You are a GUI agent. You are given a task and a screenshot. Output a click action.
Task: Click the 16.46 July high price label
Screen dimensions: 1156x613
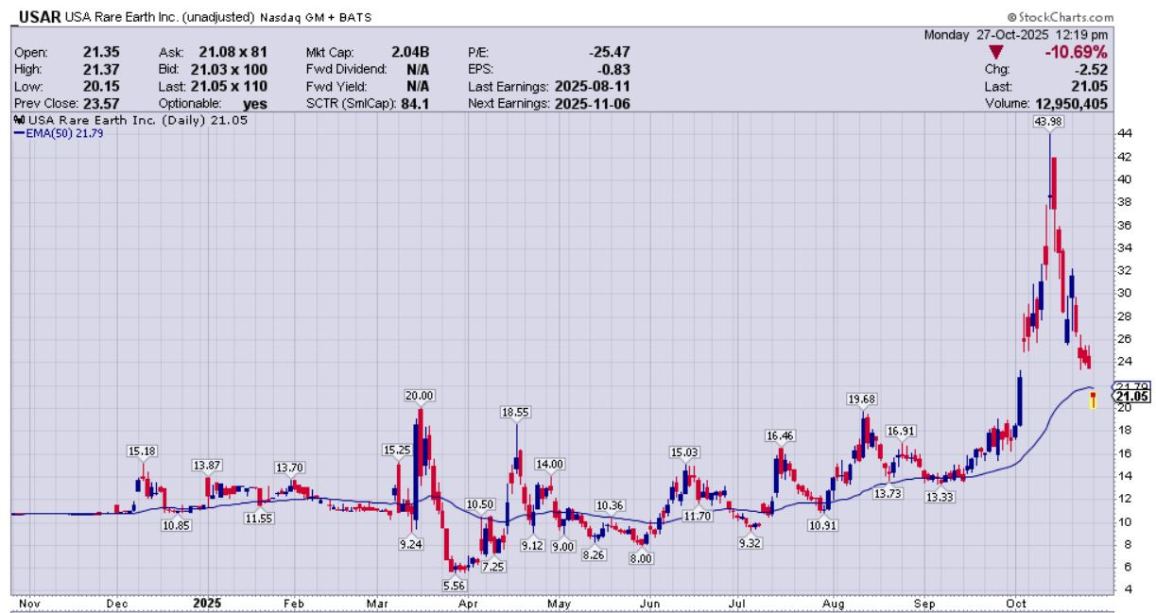tap(781, 435)
